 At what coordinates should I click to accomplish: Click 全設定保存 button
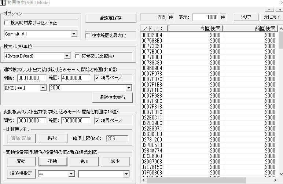pos(110,18)
